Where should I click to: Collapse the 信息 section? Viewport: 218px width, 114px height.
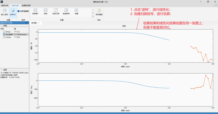point(2,70)
